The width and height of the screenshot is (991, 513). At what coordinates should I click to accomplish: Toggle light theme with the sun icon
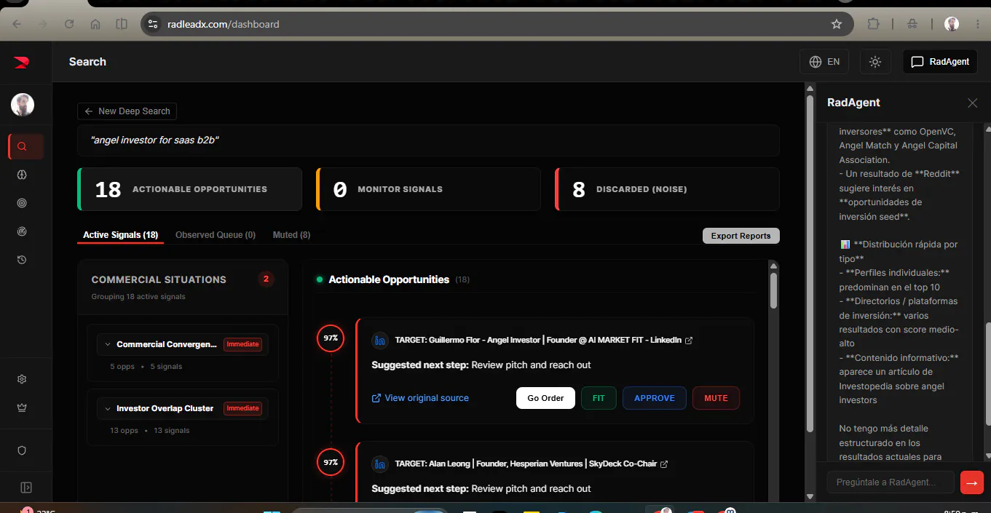click(875, 62)
